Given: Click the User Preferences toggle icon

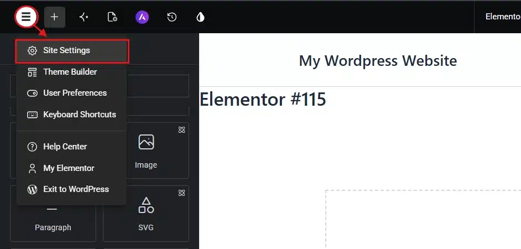Looking at the screenshot, I should pos(32,94).
